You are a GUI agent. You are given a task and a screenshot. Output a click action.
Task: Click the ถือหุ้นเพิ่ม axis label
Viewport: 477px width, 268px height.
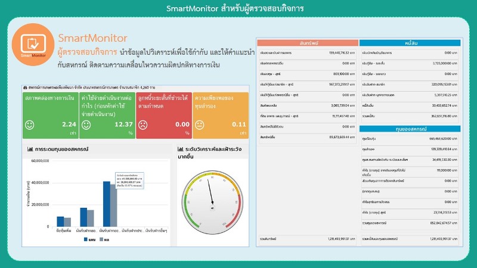click(64, 231)
